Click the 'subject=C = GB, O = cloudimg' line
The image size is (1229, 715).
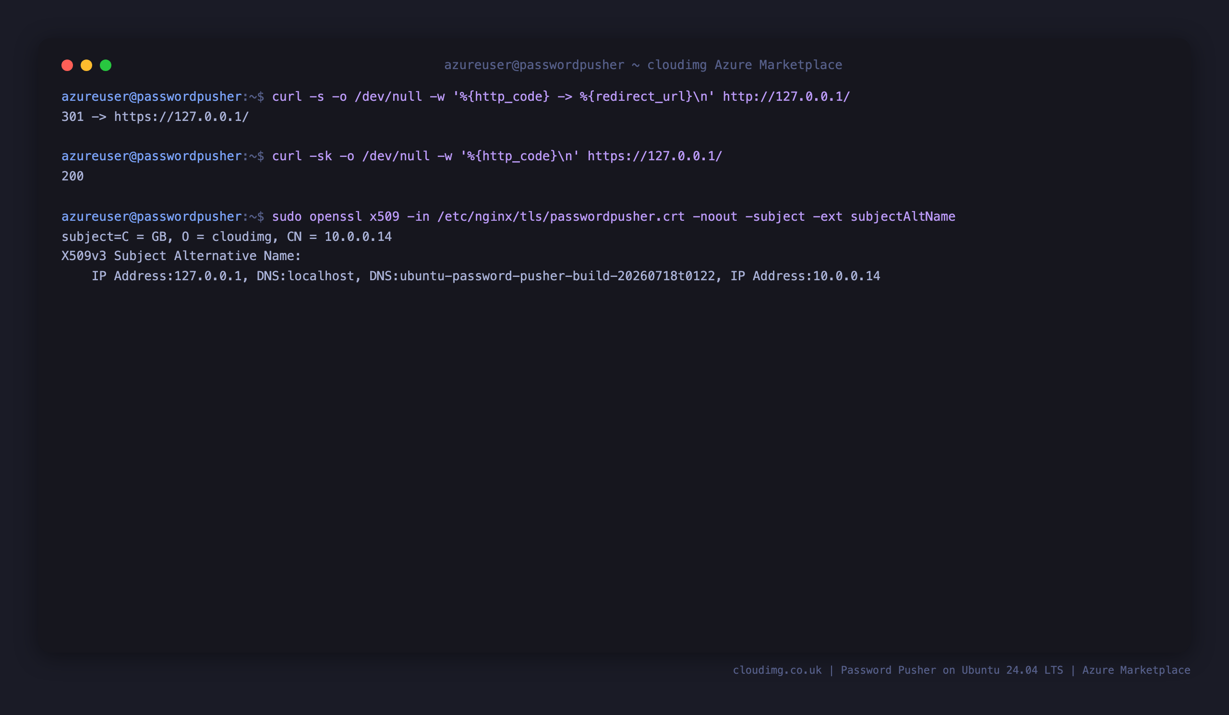click(226, 237)
